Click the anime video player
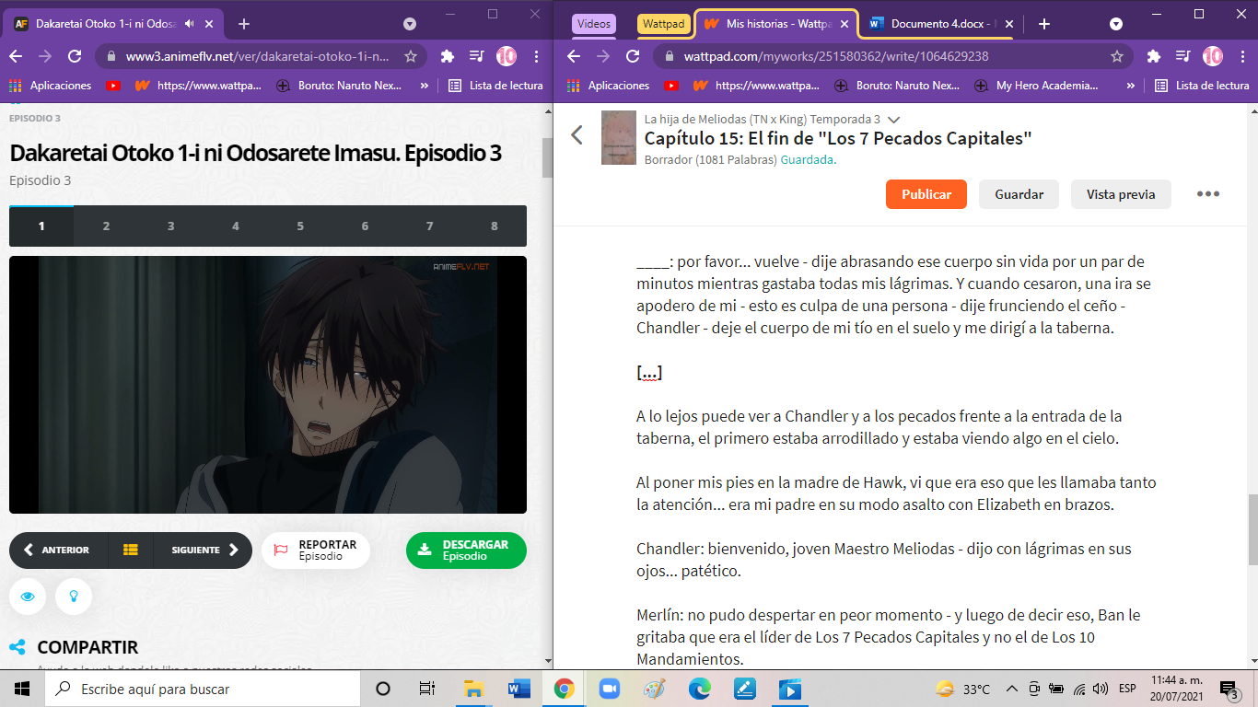Screen dimensions: 1258x707 (268, 385)
